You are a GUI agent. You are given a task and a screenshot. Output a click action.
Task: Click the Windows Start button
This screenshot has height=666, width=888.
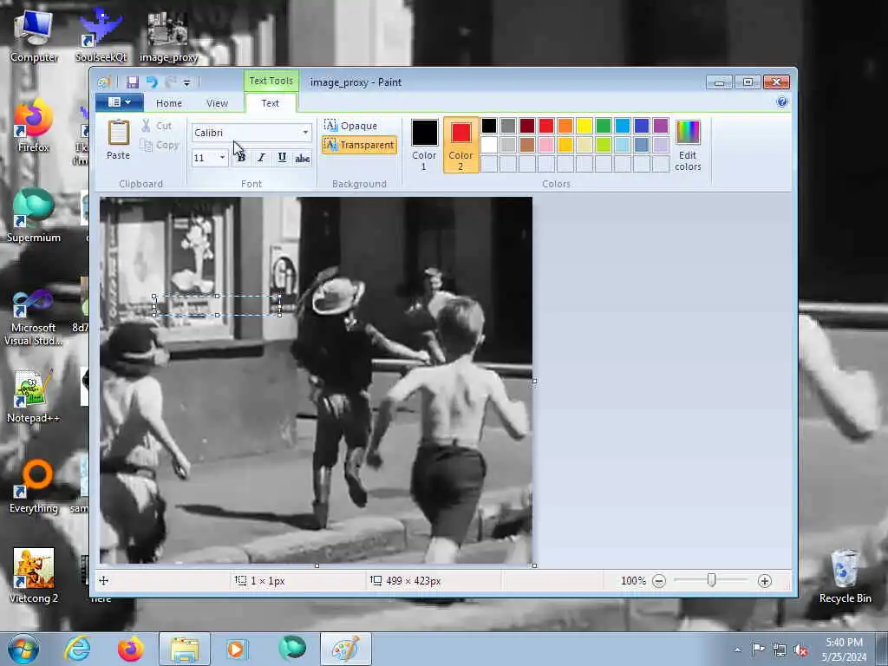click(x=23, y=649)
